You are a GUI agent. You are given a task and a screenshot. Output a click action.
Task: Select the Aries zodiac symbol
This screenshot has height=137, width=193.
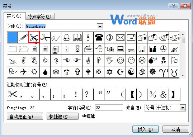point(163,72)
